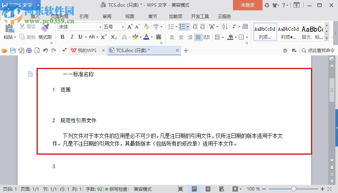This screenshot has height=193, width=338.
Task: Expand bullet list options
Action: [176, 27]
